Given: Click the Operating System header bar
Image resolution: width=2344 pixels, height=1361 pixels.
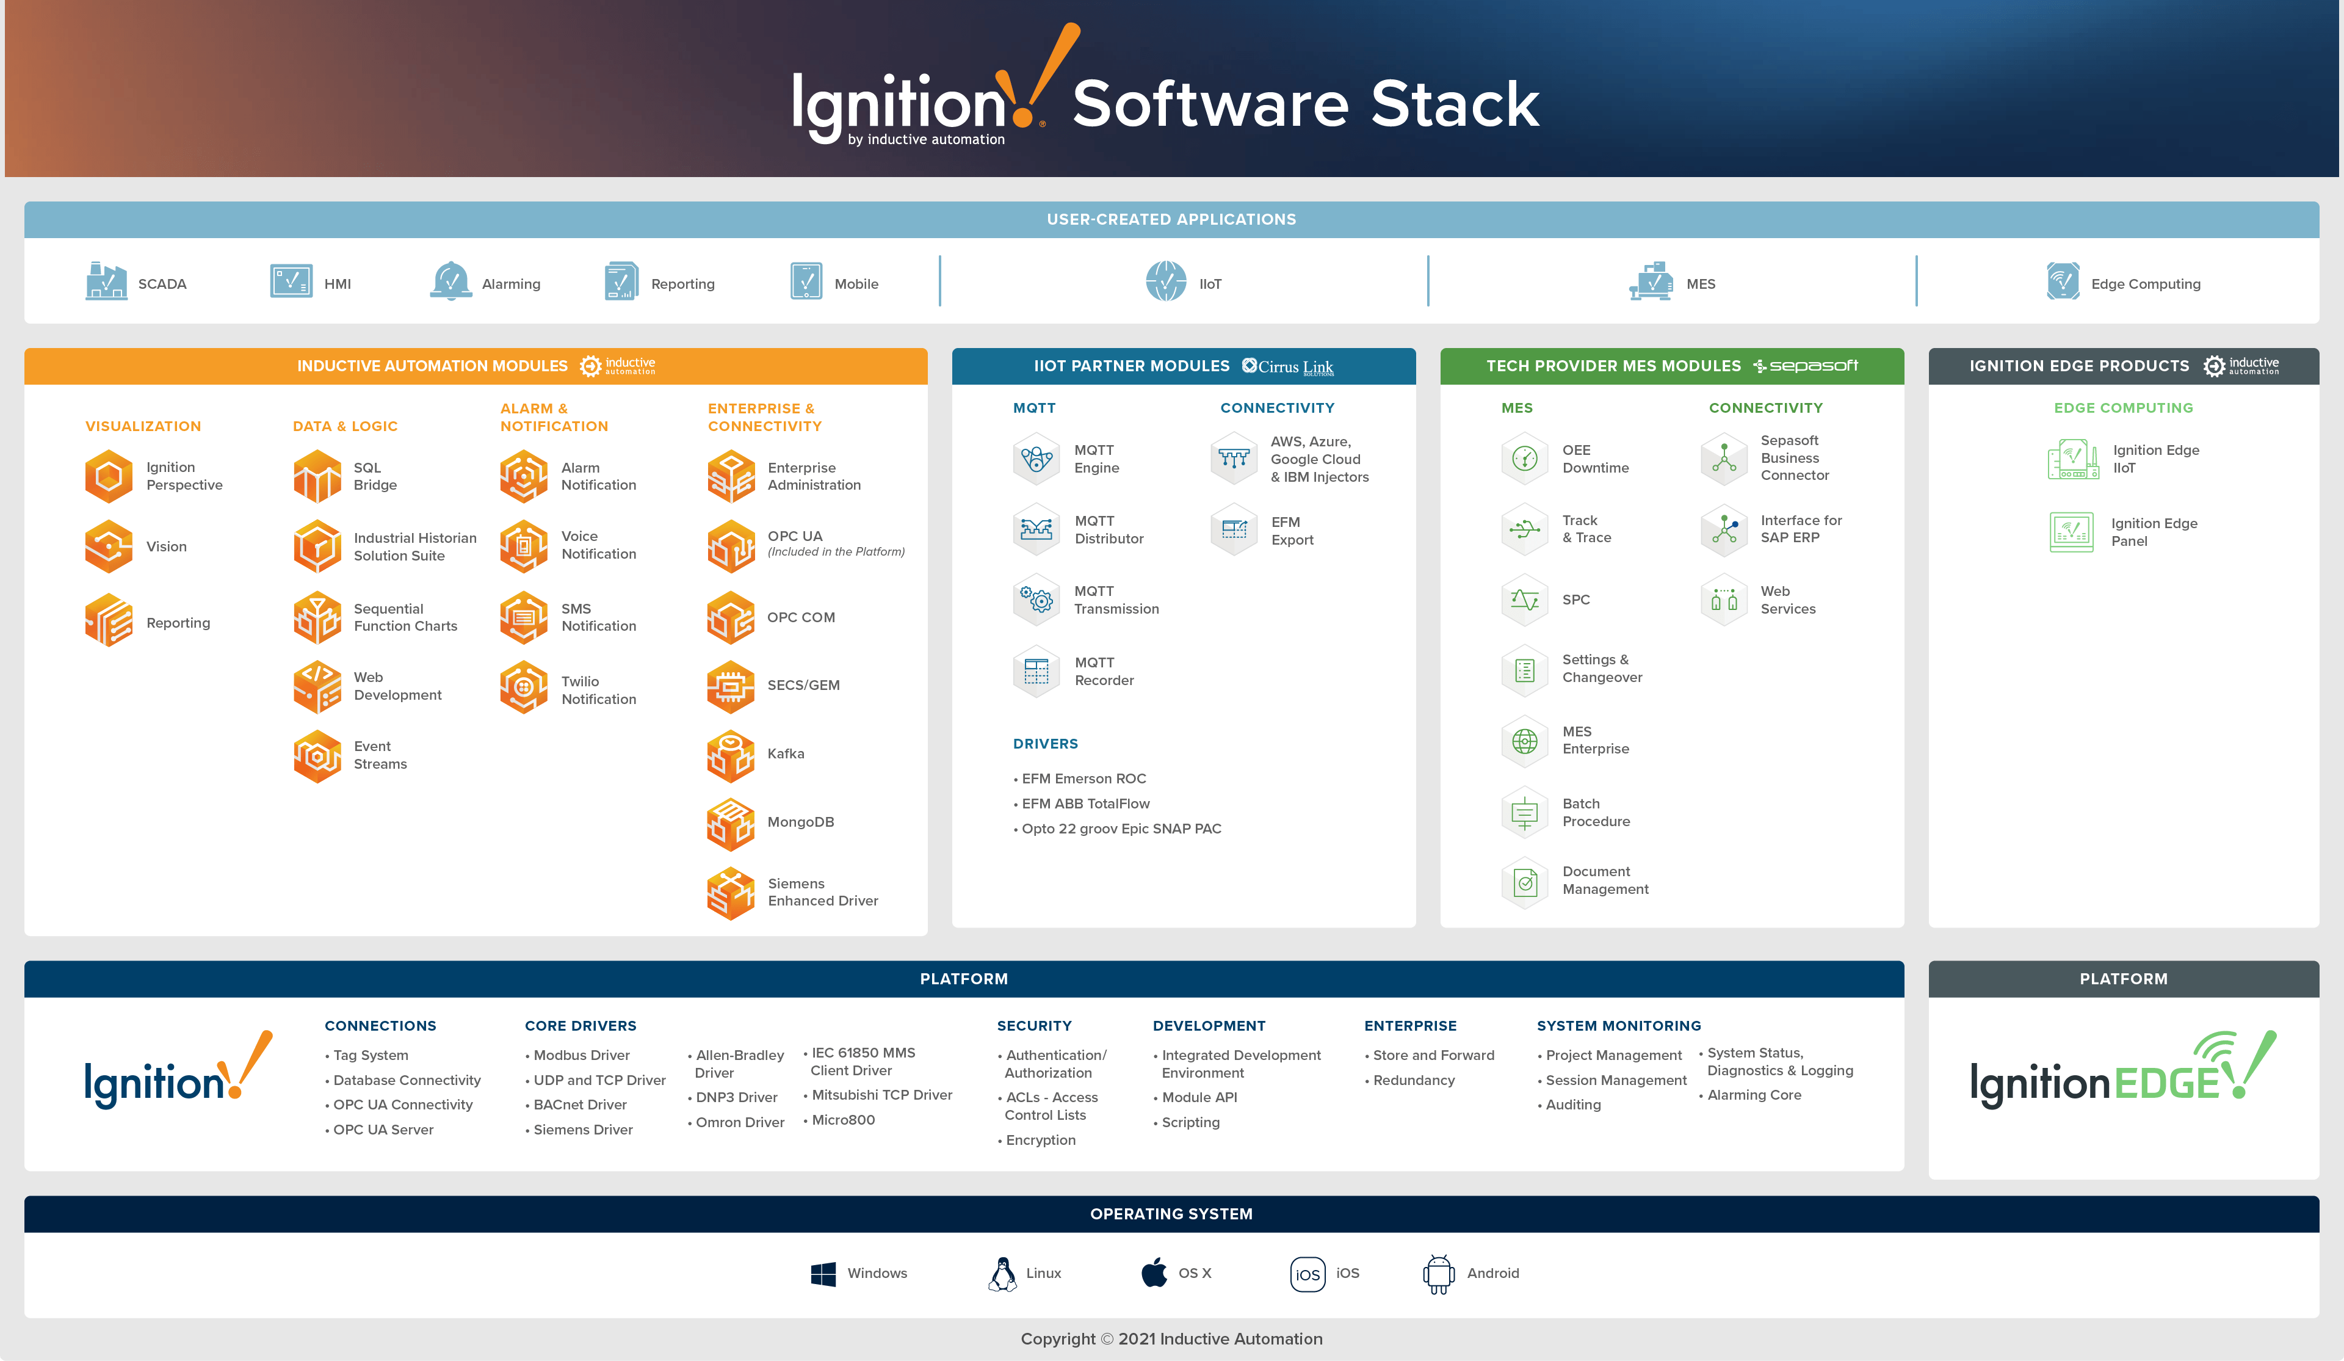Looking at the screenshot, I should pyautogui.click(x=1171, y=1214).
